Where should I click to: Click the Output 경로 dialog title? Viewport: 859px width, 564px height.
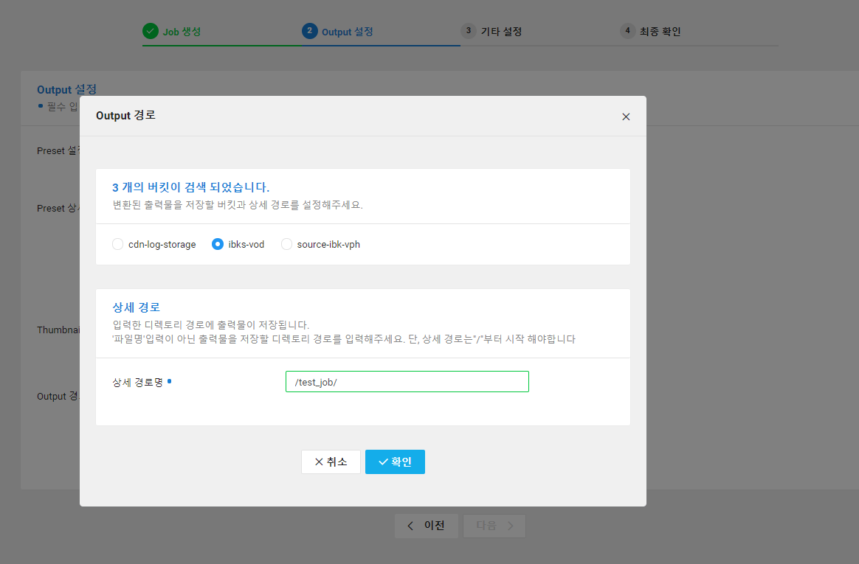125,116
